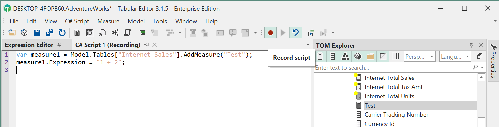Open the Measure menu
Image resolution: width=499 pixels, height=127 pixels.
pyautogui.click(x=108, y=21)
